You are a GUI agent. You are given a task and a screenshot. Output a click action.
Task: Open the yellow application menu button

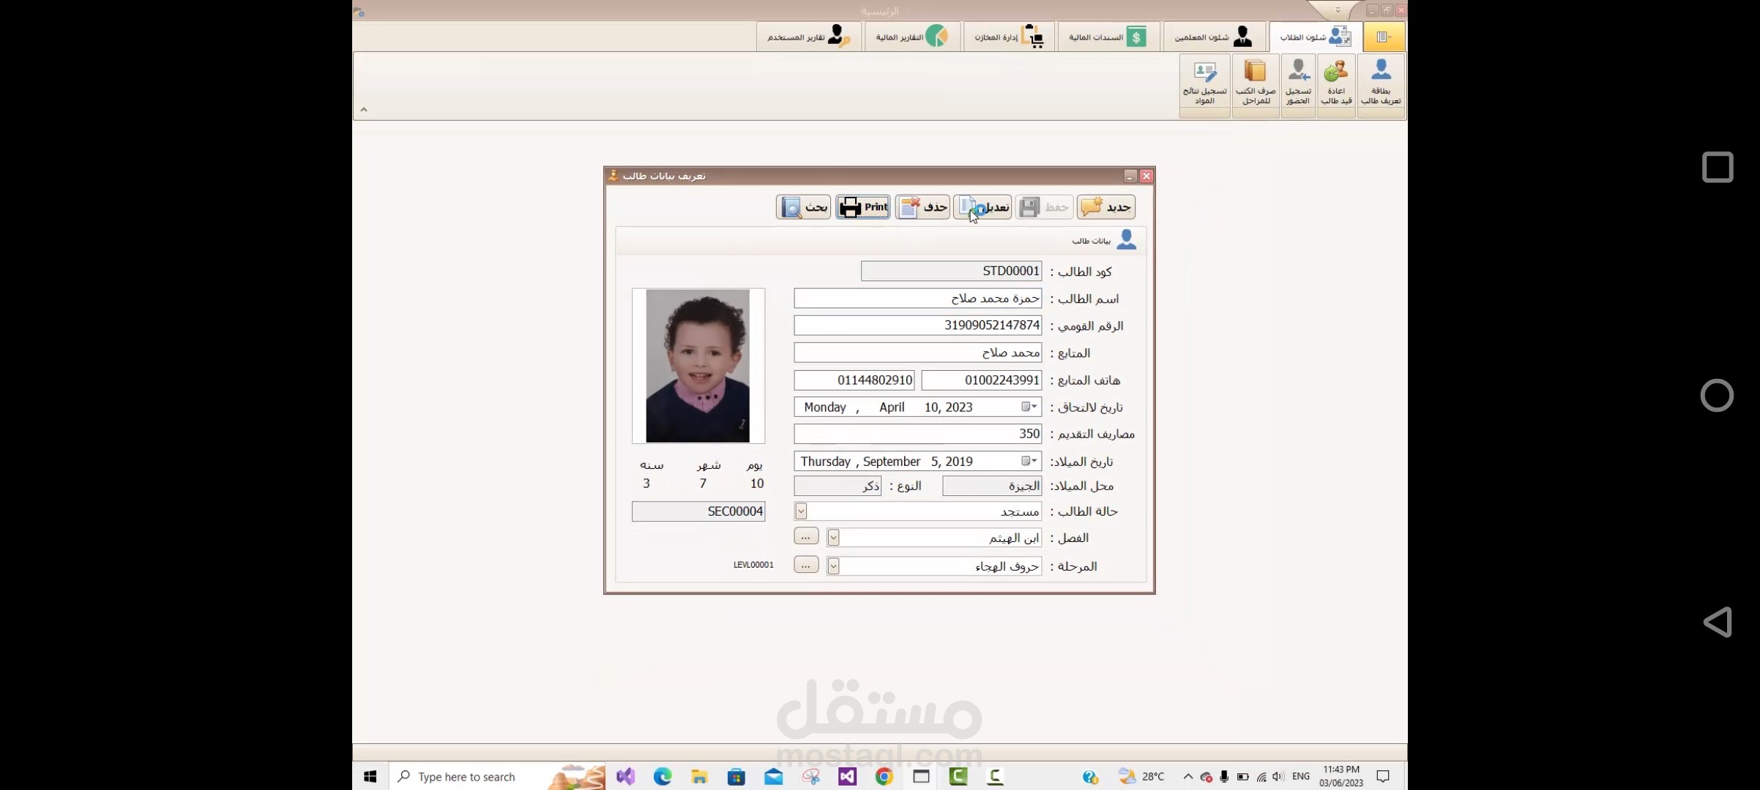1383,37
